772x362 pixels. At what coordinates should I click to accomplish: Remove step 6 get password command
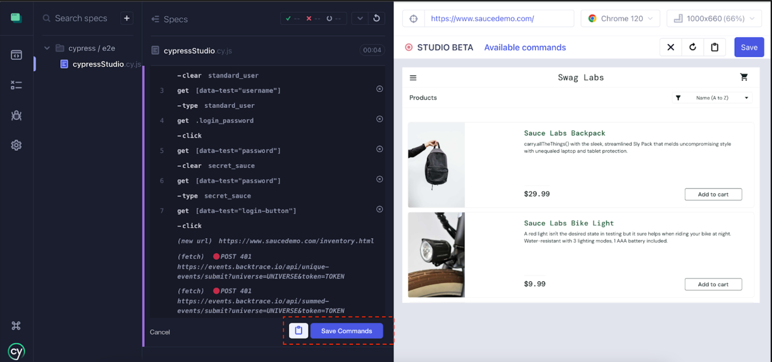coord(380,179)
